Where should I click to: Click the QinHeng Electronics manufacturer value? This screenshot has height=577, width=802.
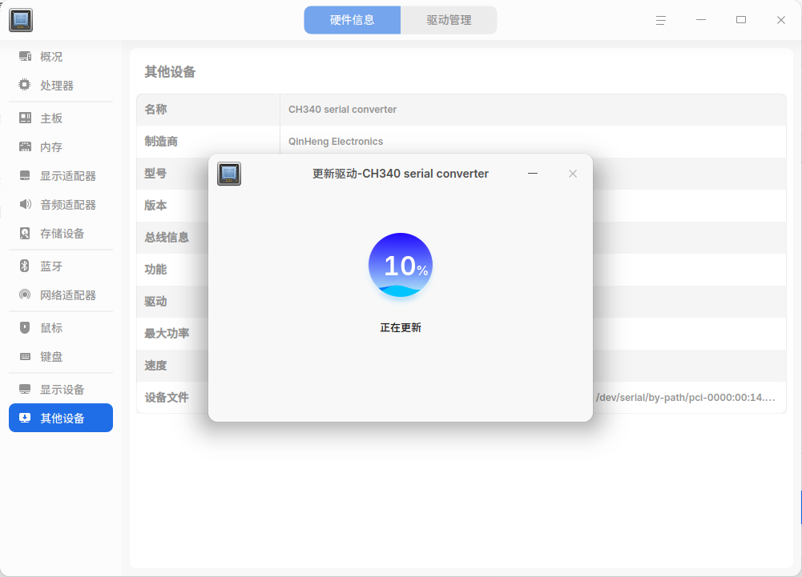coord(336,142)
